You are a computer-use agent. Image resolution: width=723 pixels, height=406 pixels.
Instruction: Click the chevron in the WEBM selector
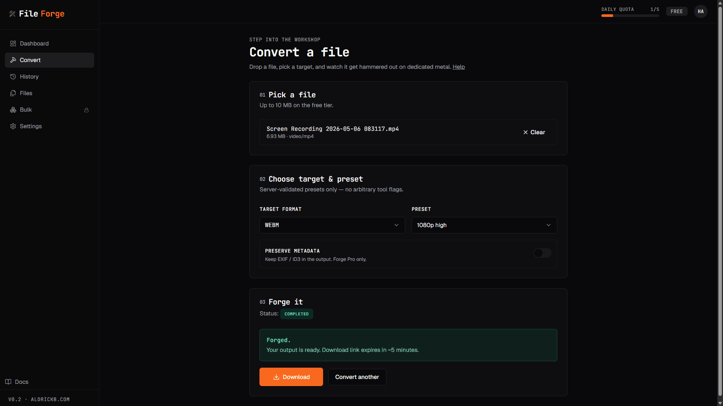[x=397, y=225]
